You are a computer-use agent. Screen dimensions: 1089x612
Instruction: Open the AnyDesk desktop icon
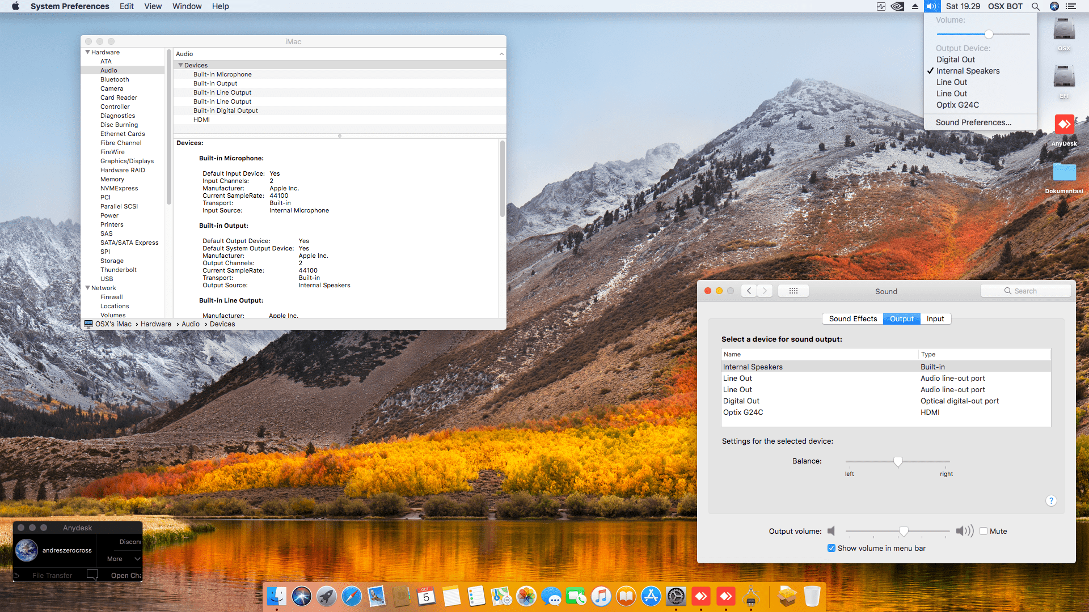(x=1063, y=125)
